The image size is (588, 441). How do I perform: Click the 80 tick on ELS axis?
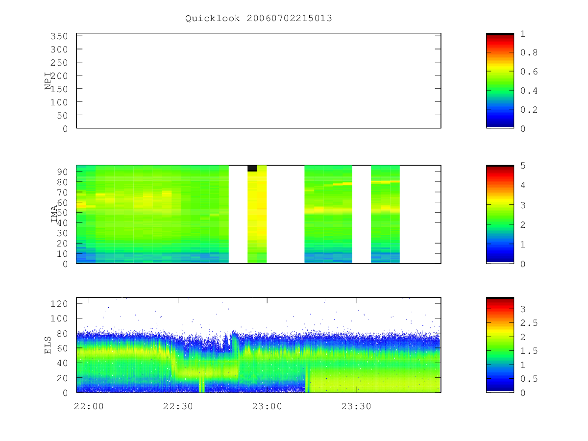(x=62, y=333)
